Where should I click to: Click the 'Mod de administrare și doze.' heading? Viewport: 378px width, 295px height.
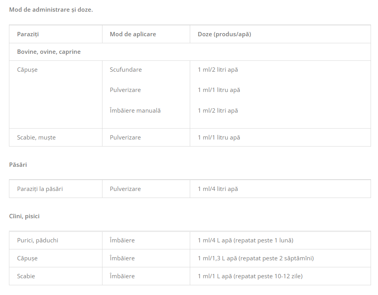coord(51,9)
